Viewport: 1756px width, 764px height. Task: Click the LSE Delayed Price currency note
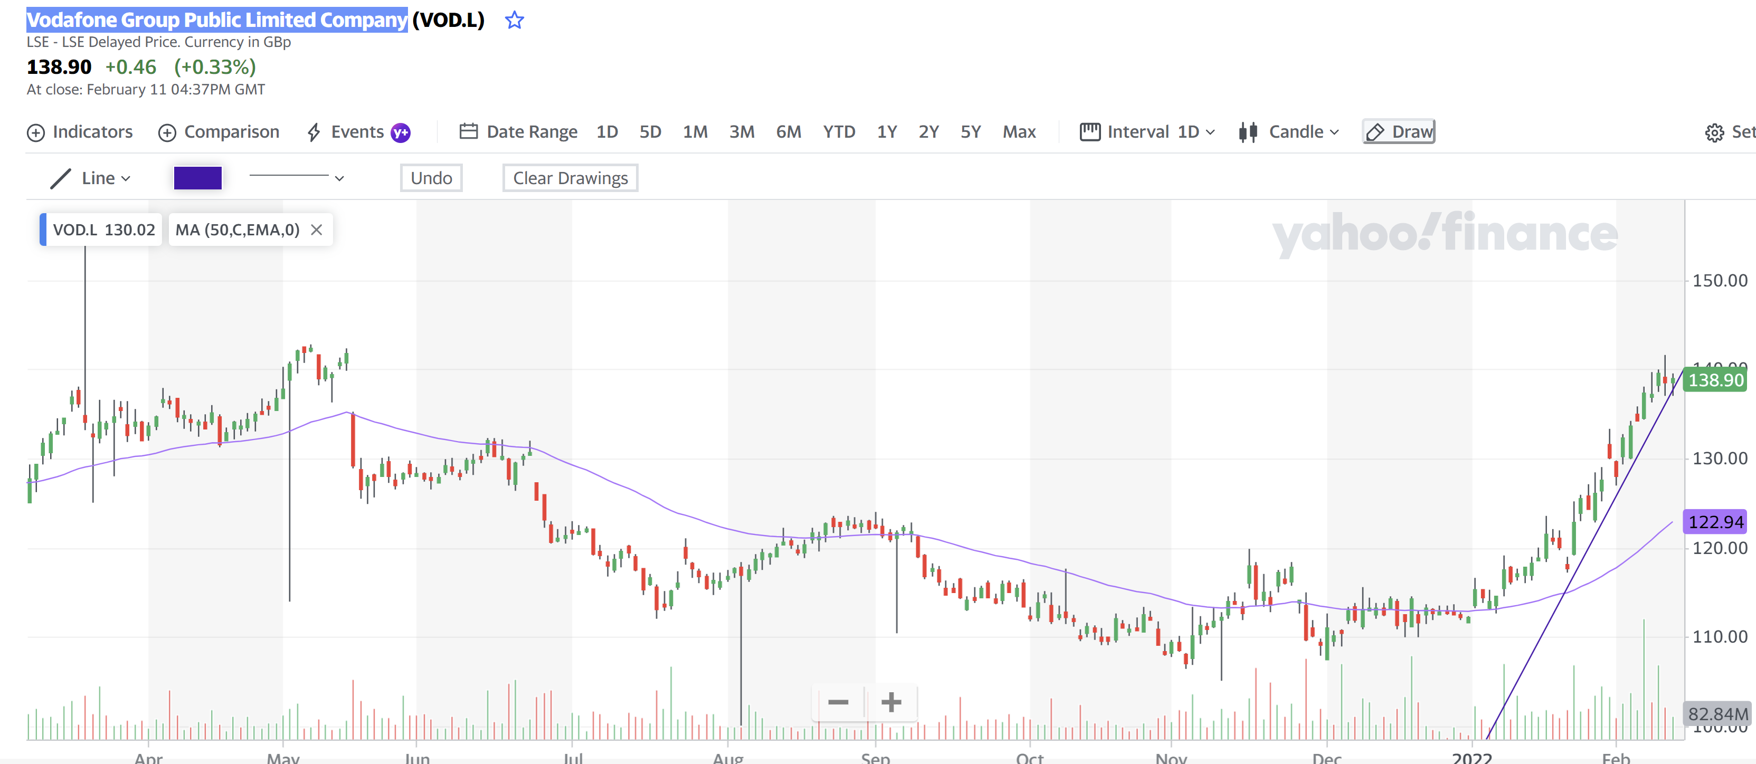tap(159, 42)
